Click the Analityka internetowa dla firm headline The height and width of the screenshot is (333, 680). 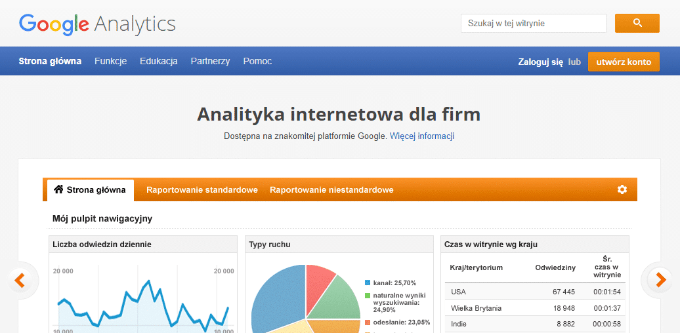pos(339,114)
